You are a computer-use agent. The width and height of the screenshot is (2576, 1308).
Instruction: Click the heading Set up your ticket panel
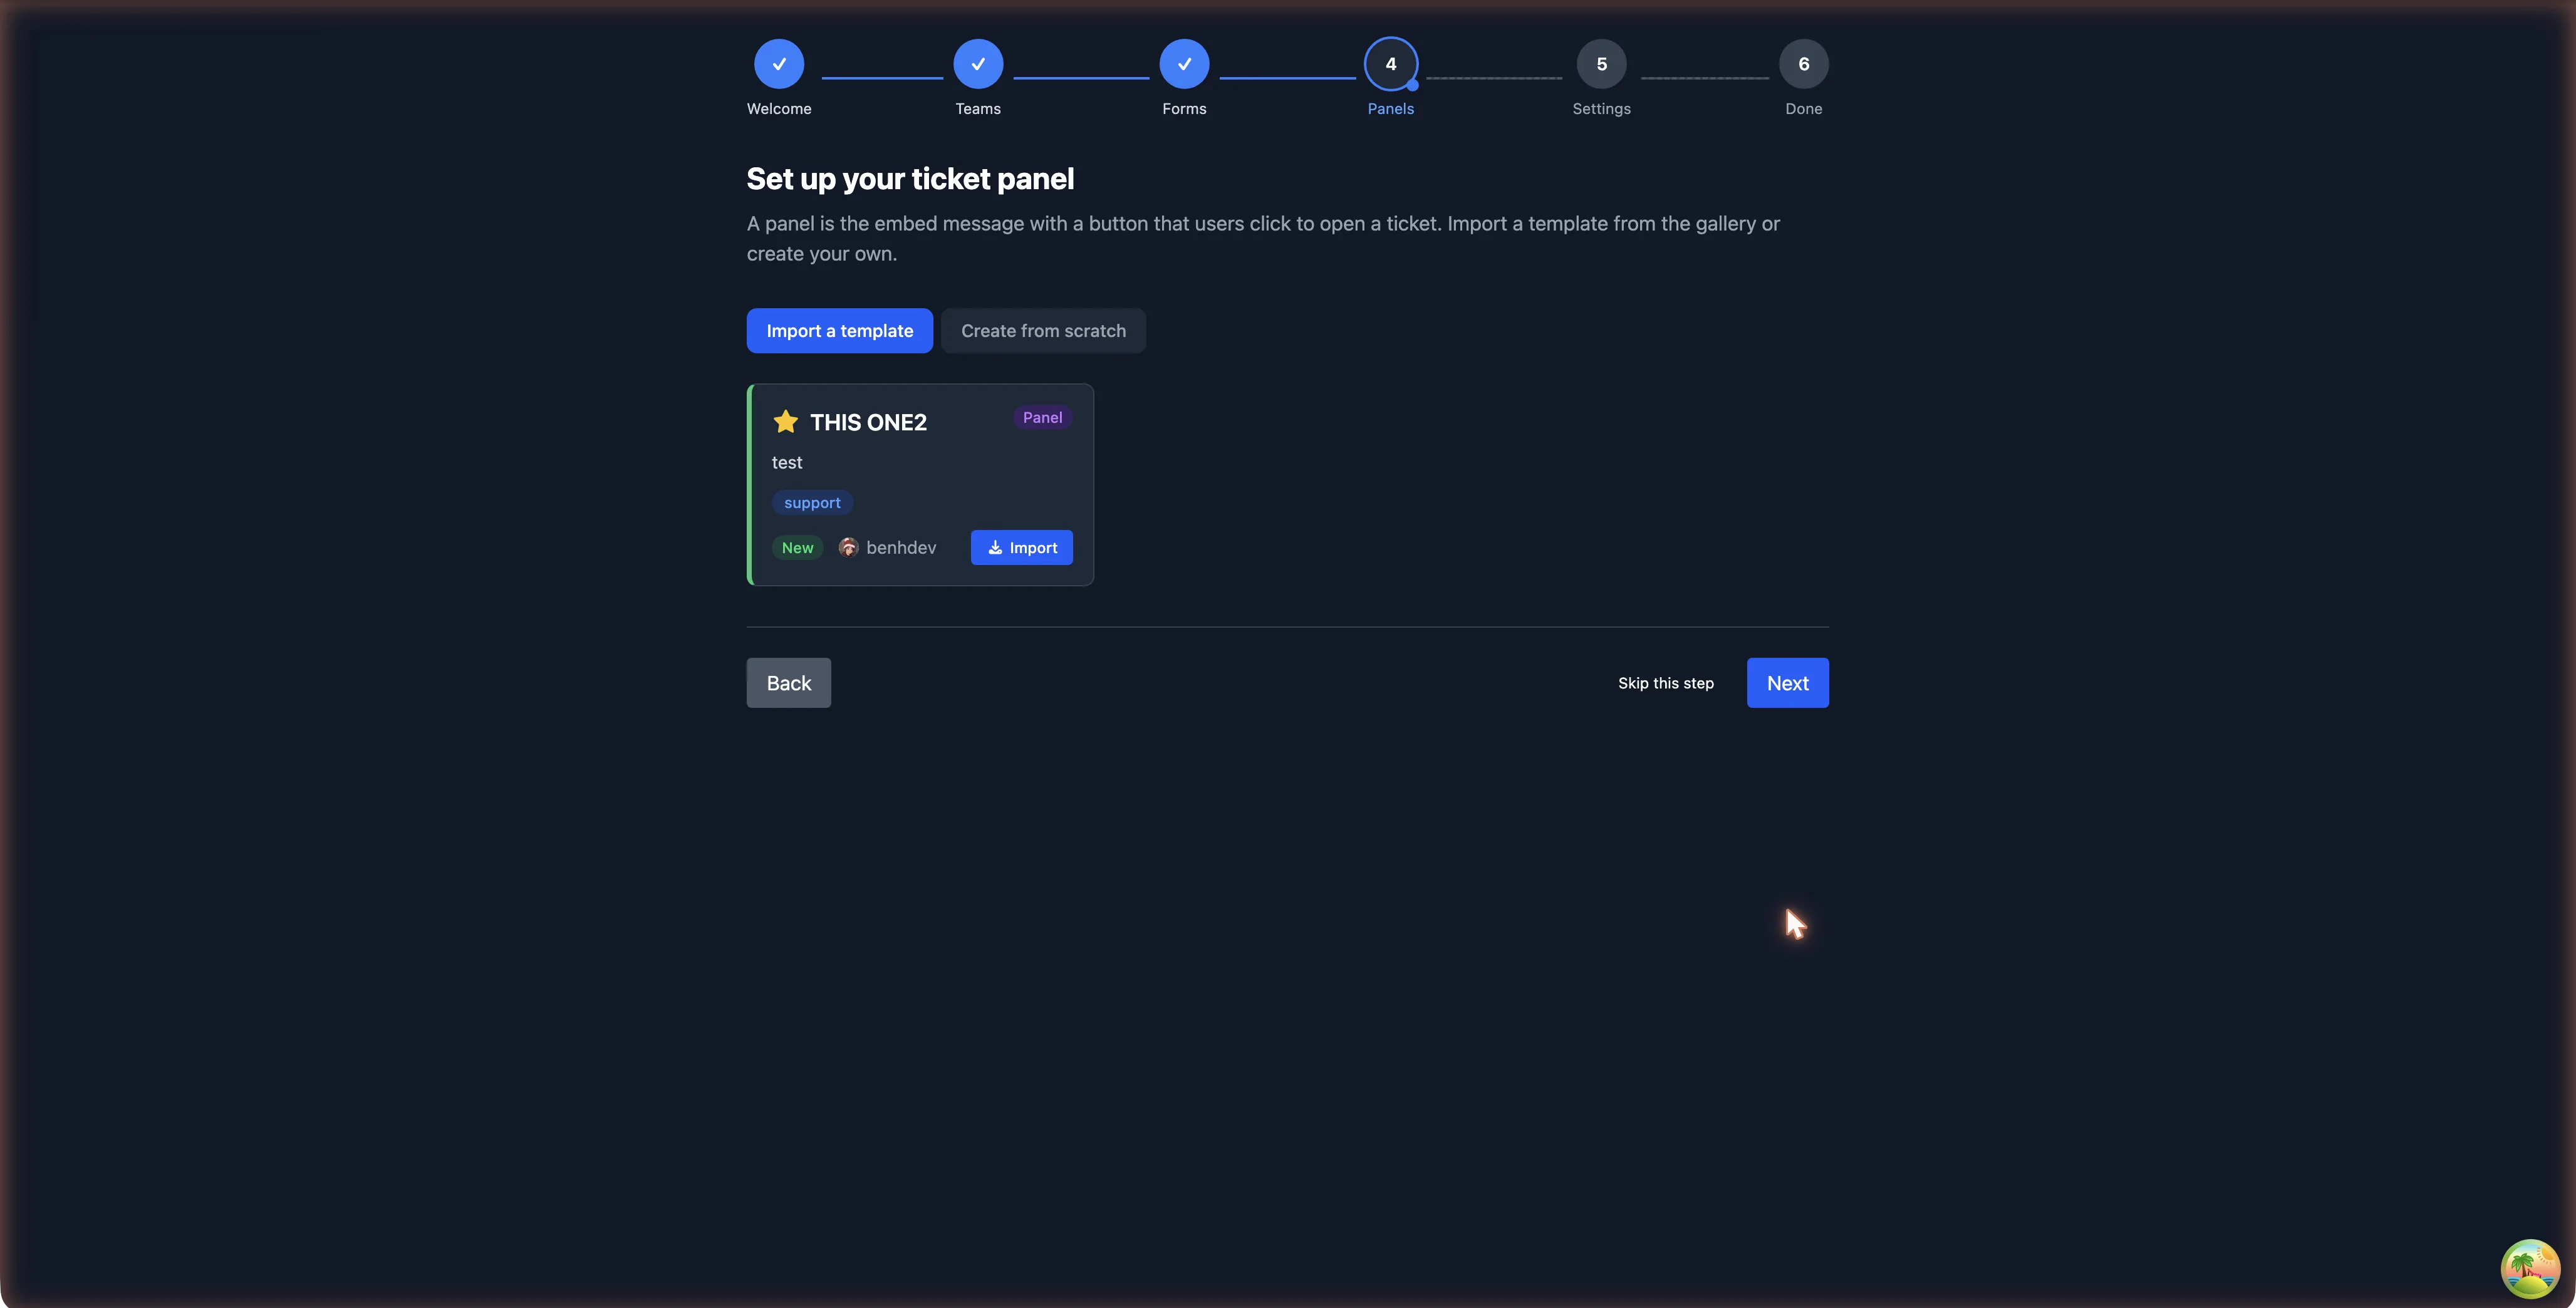tap(910, 179)
